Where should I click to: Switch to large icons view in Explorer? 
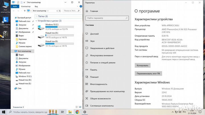[80, 107]
